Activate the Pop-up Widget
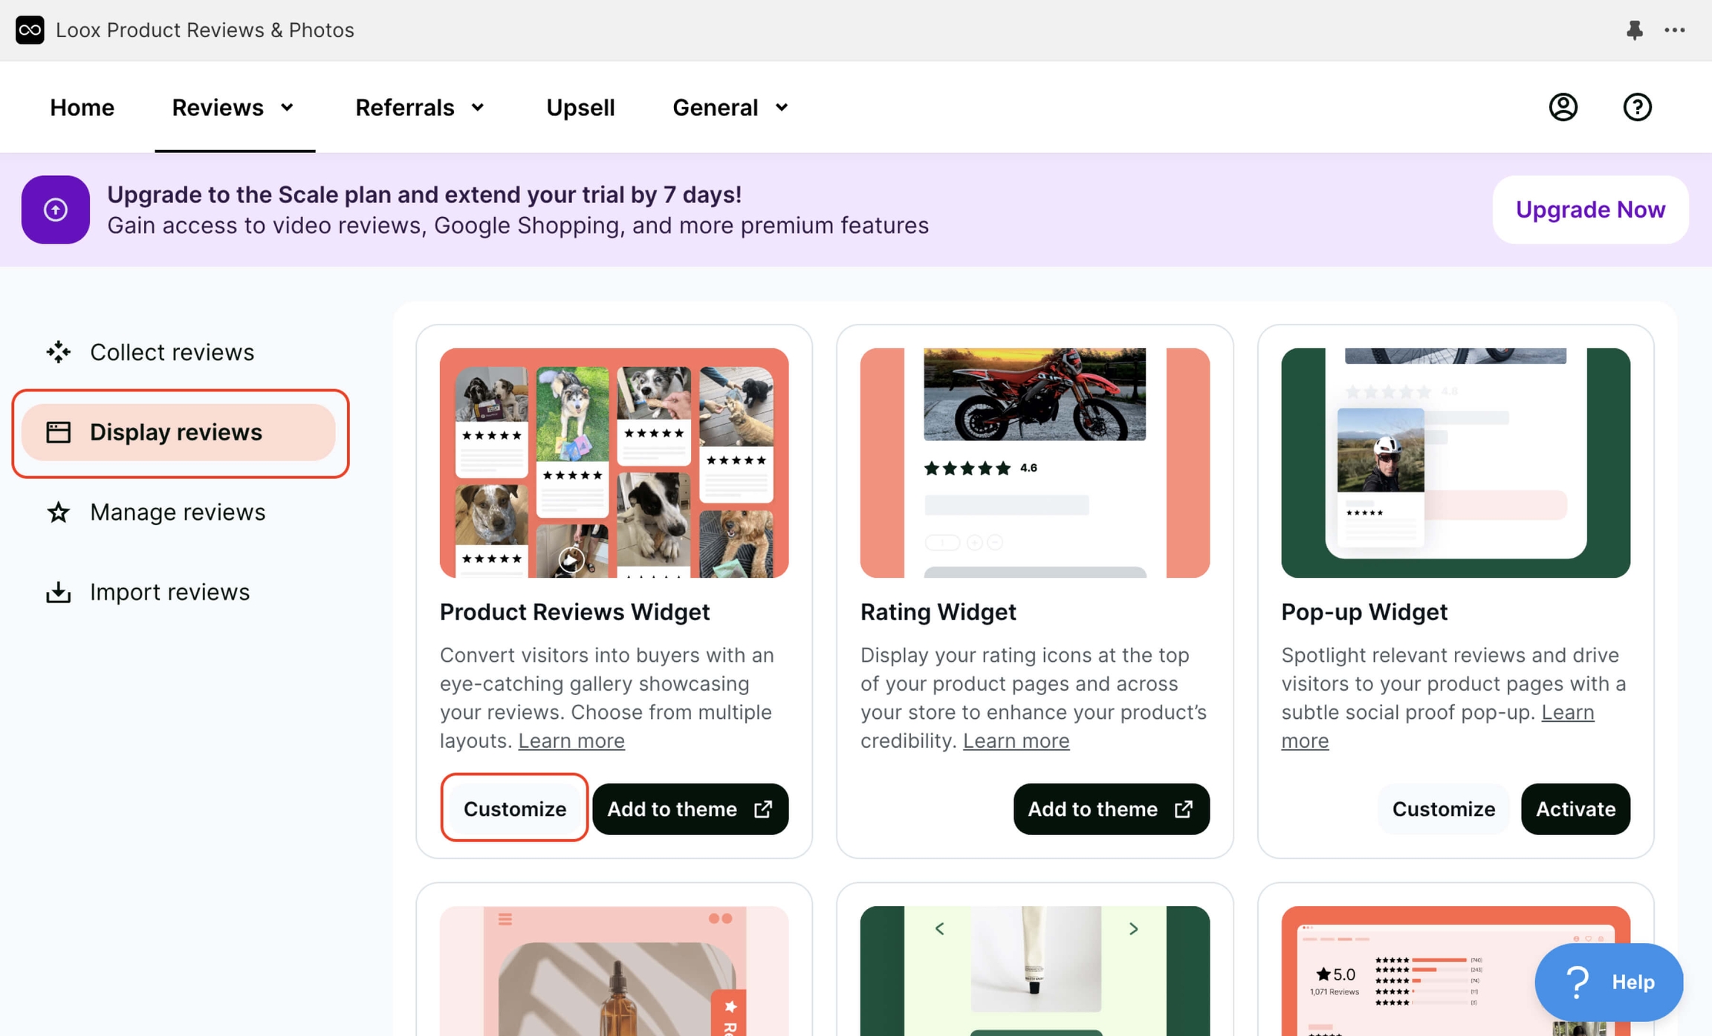The width and height of the screenshot is (1712, 1036). click(x=1575, y=809)
